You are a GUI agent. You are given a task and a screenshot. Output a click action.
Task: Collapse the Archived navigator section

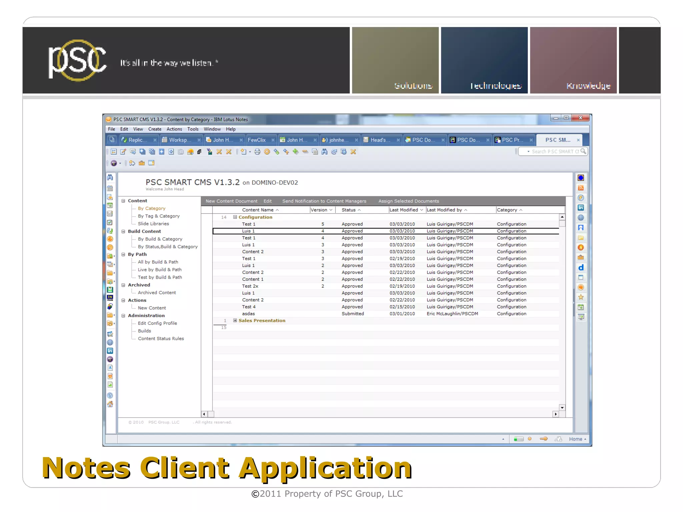[123, 285]
